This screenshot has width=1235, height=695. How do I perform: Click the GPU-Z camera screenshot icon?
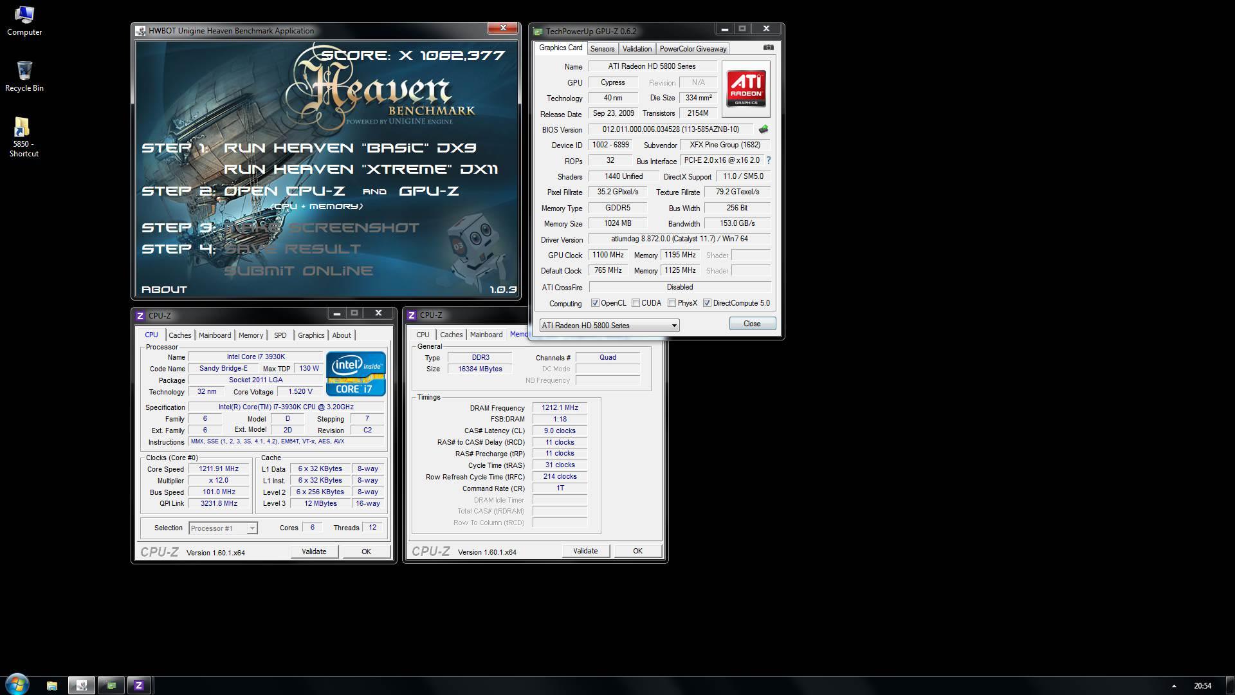tap(768, 48)
